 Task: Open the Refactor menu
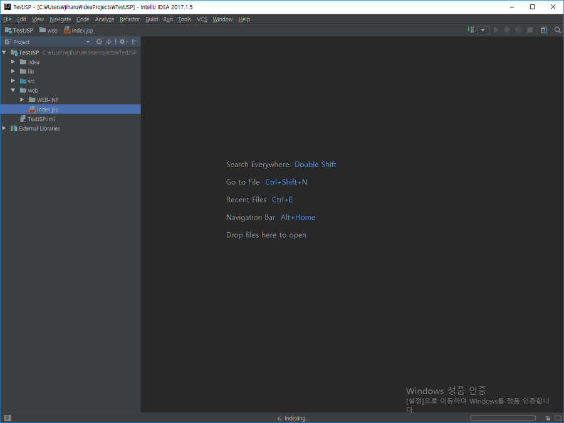coord(130,19)
